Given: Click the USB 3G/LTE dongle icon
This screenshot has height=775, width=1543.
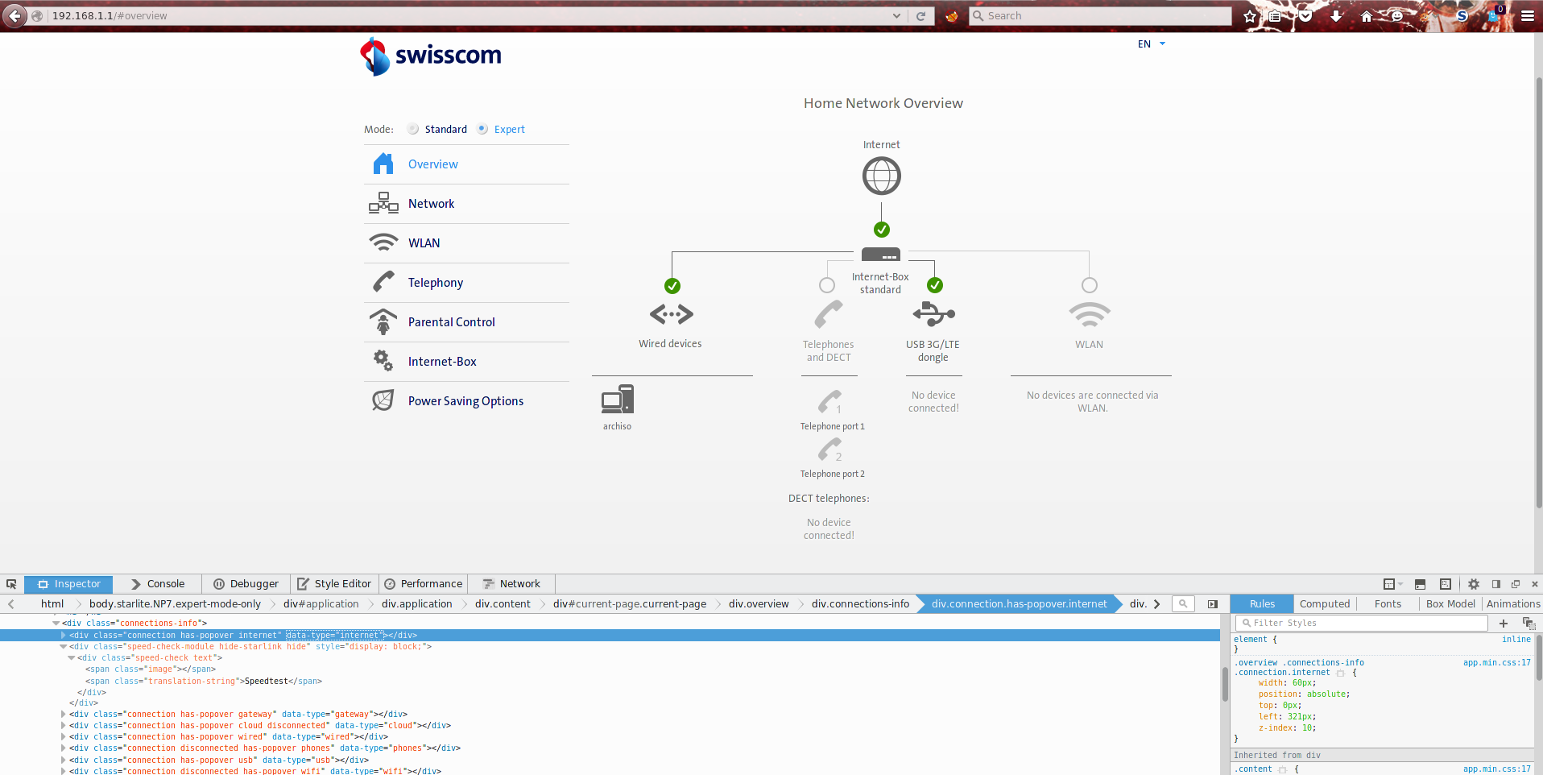Looking at the screenshot, I should tap(933, 313).
